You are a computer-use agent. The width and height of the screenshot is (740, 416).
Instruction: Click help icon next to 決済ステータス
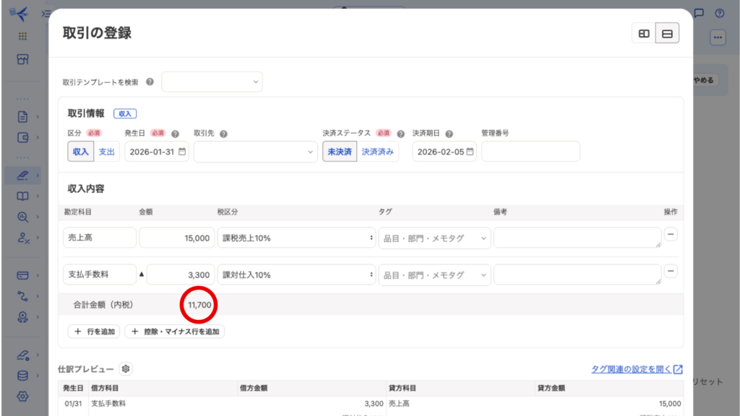pos(400,134)
